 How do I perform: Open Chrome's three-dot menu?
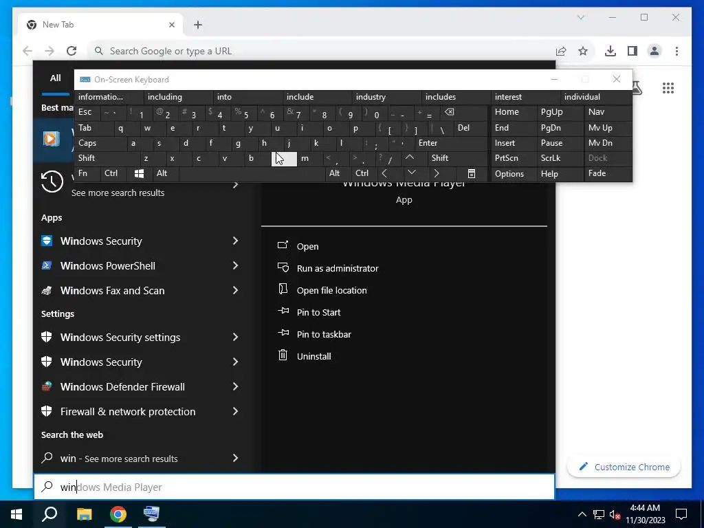(676, 51)
